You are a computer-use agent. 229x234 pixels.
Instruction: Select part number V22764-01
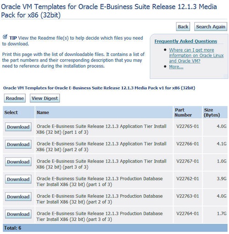pyautogui.click(x=188, y=213)
